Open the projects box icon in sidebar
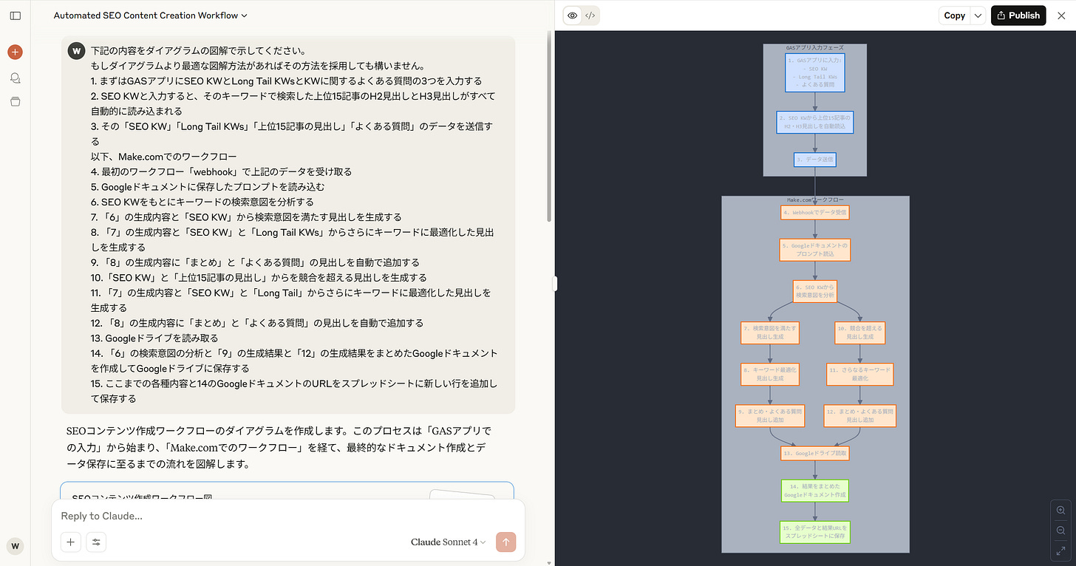The width and height of the screenshot is (1076, 566). click(15, 101)
